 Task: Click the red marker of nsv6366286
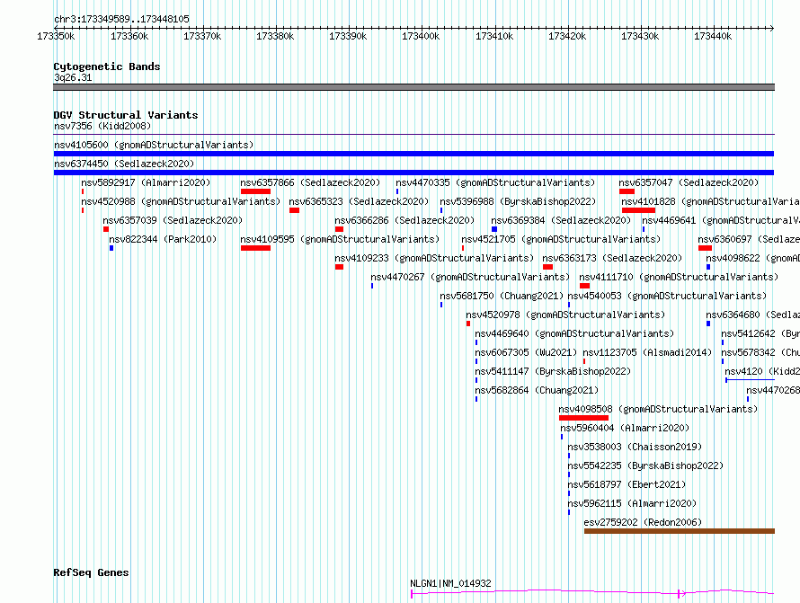339,229
